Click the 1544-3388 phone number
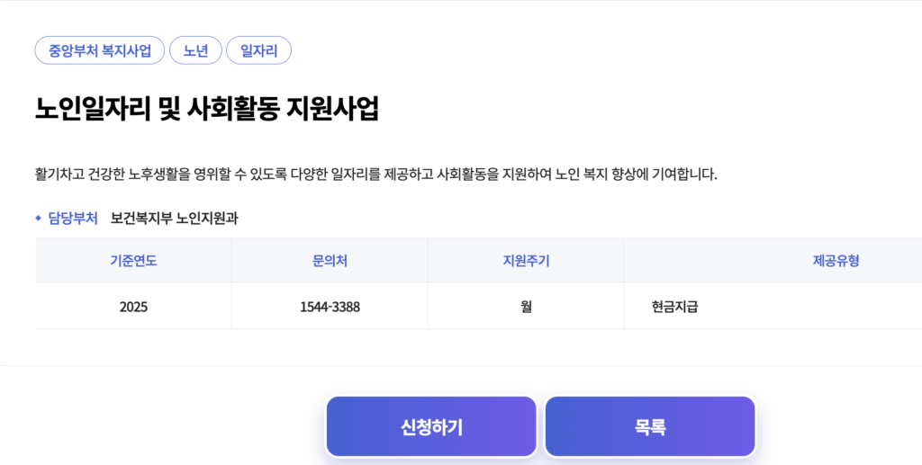922x465 pixels. (x=330, y=307)
